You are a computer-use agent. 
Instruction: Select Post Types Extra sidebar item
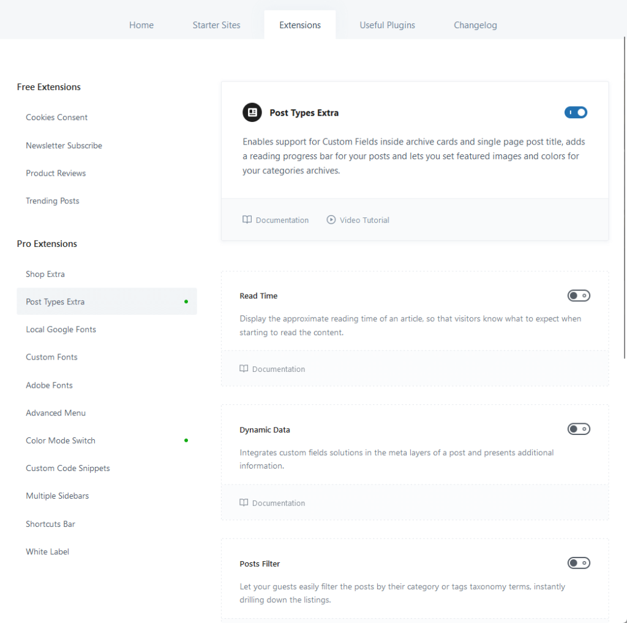(x=107, y=301)
